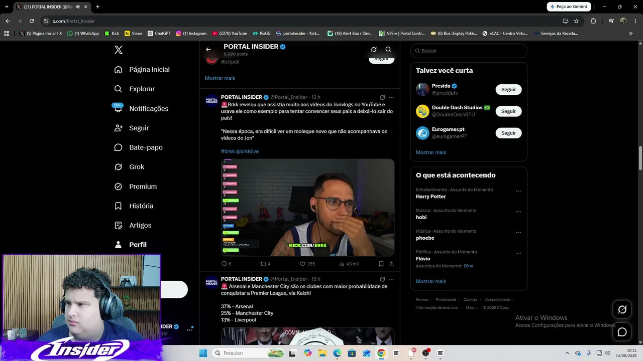Open more options for Harry Potter trend

click(518, 191)
